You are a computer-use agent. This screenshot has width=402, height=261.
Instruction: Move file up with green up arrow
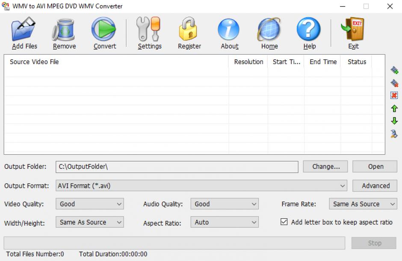click(394, 109)
